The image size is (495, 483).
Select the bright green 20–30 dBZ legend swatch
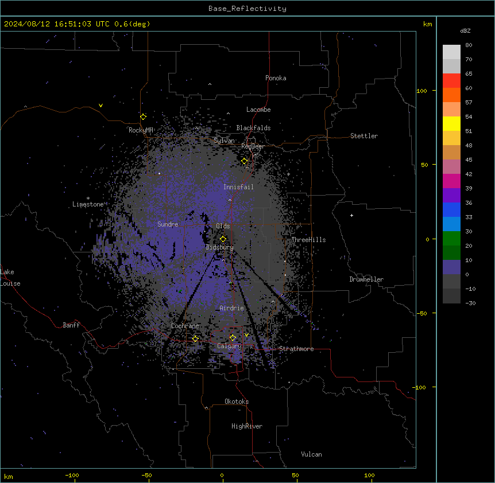coord(451,239)
